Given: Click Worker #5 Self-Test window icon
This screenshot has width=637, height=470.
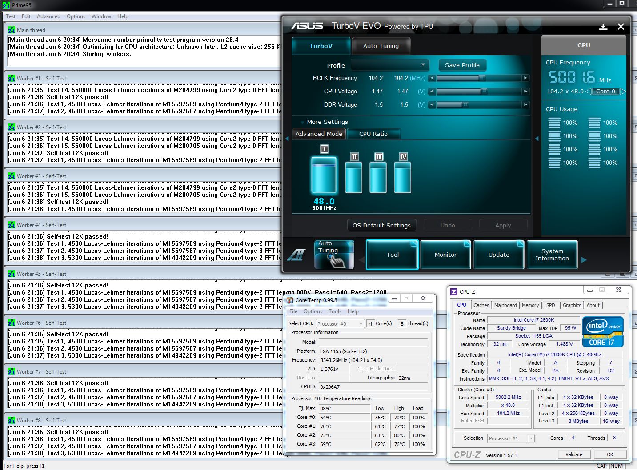Looking at the screenshot, I should [12, 274].
